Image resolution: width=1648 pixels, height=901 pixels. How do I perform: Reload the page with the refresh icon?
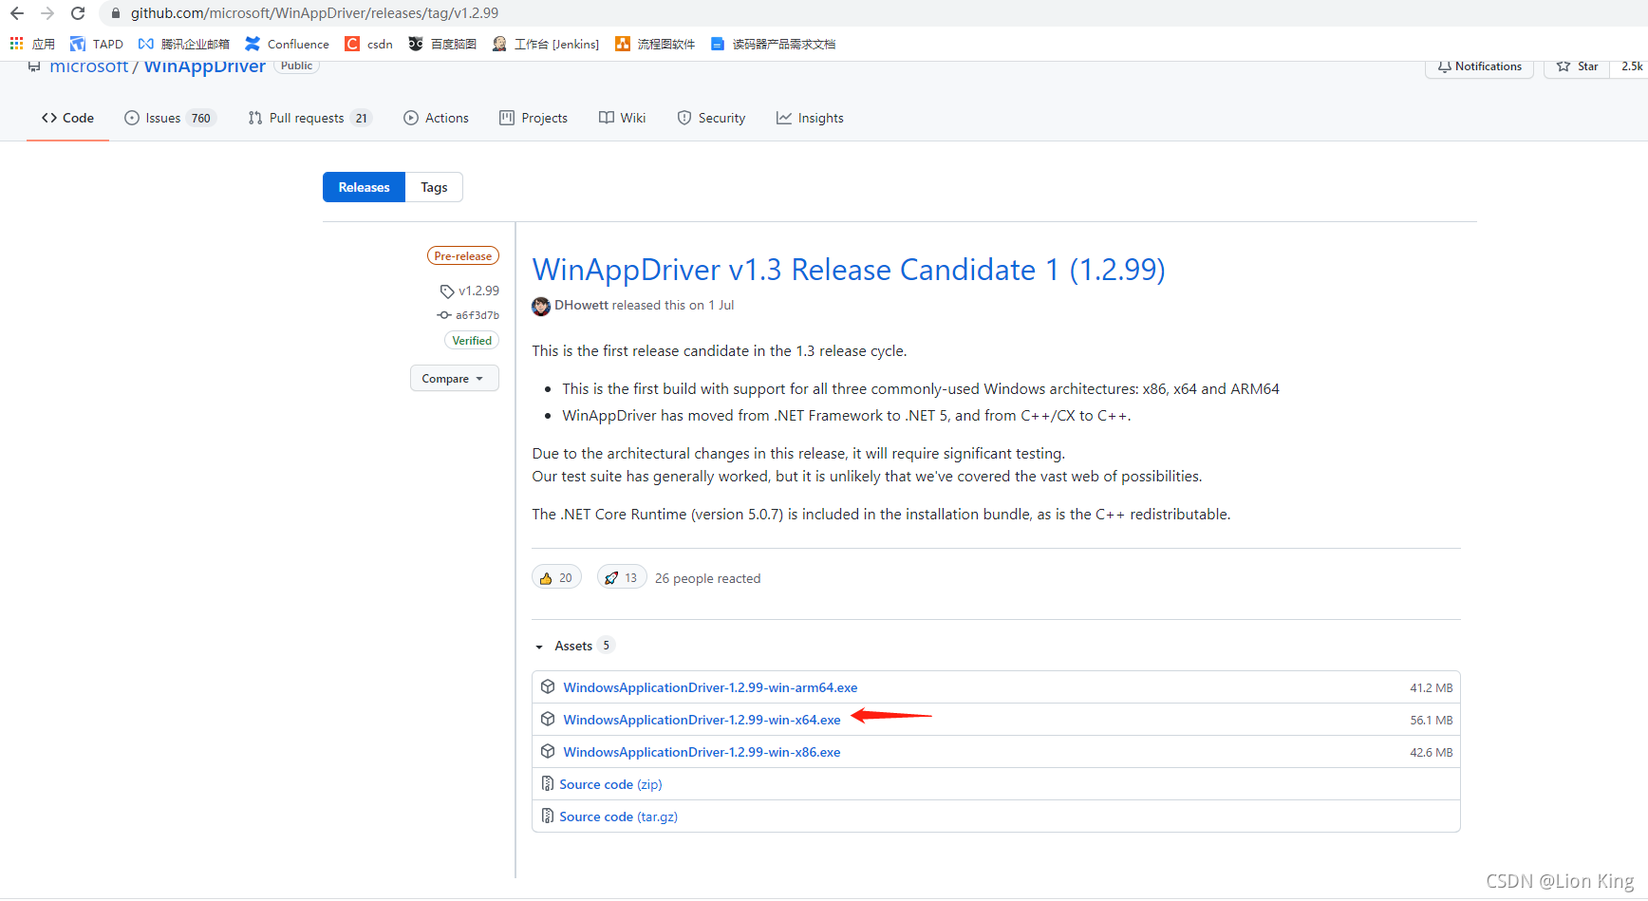(78, 13)
